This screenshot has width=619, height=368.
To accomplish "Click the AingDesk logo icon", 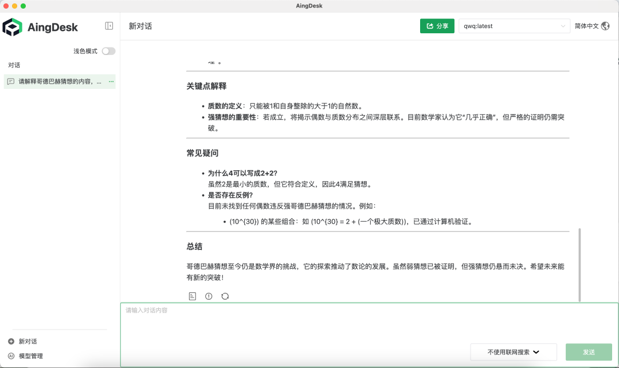I will 12,28.
